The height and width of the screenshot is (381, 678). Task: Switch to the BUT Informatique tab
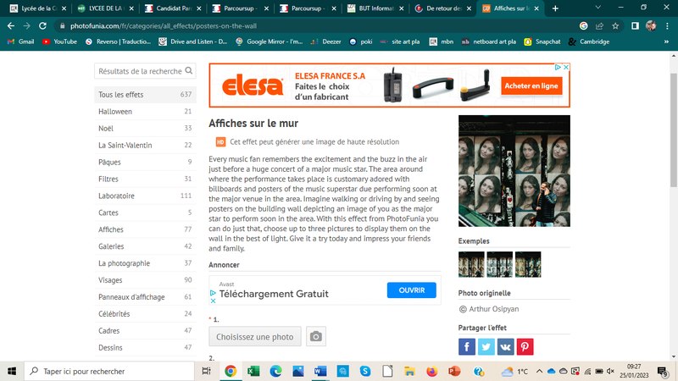[375, 8]
